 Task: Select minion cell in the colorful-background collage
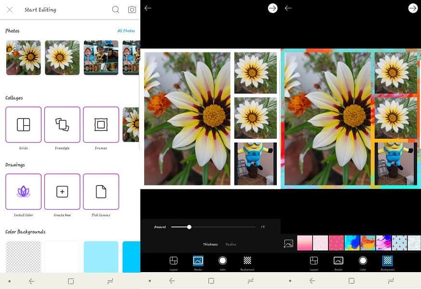396,164
